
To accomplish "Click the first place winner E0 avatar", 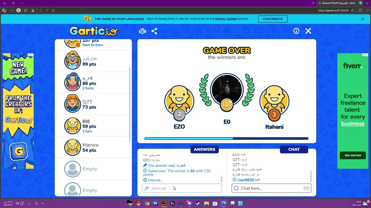I will (x=227, y=89).
